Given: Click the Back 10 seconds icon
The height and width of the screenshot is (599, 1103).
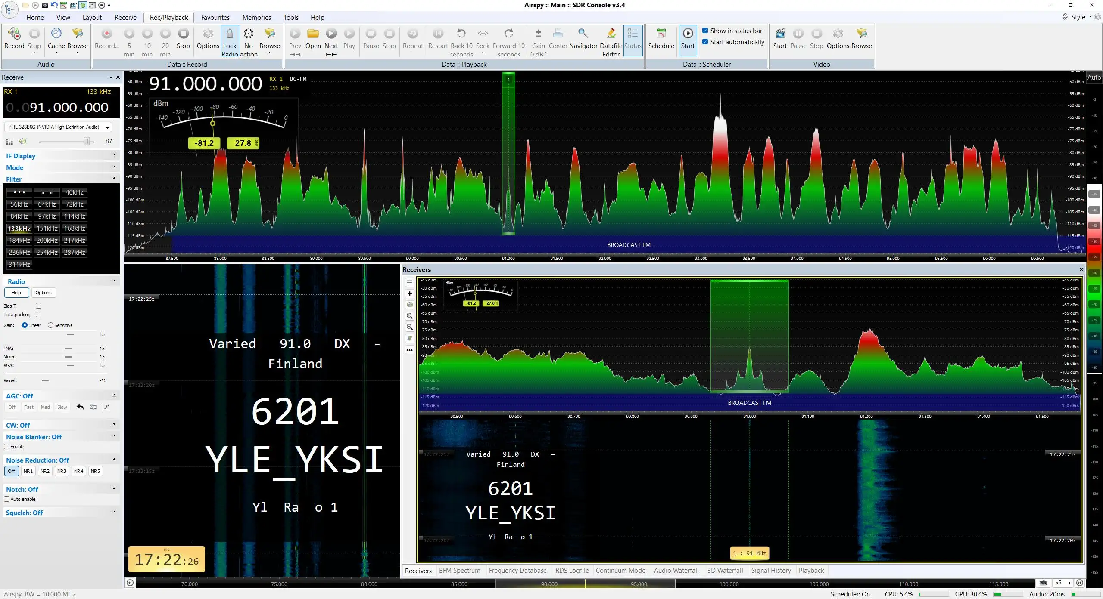Looking at the screenshot, I should (x=461, y=34).
